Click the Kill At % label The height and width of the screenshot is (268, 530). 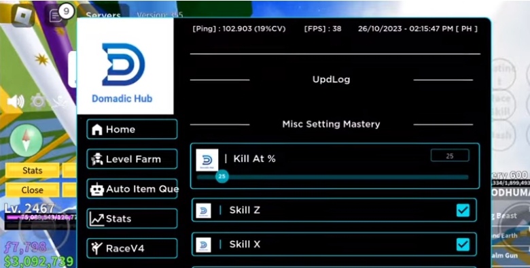click(255, 158)
